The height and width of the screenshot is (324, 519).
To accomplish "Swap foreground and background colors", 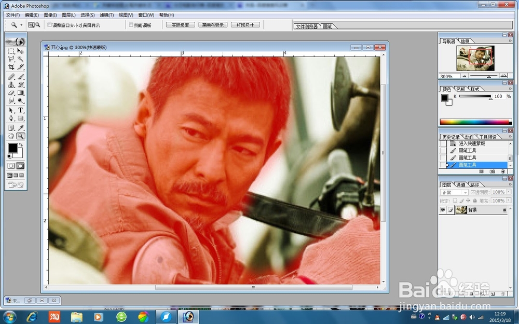I will (21, 145).
